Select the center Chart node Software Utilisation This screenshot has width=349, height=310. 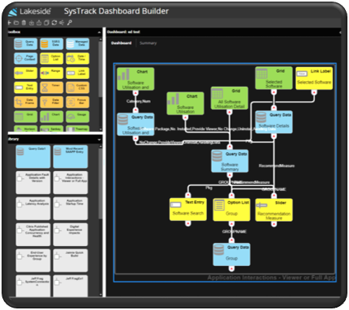click(186, 103)
